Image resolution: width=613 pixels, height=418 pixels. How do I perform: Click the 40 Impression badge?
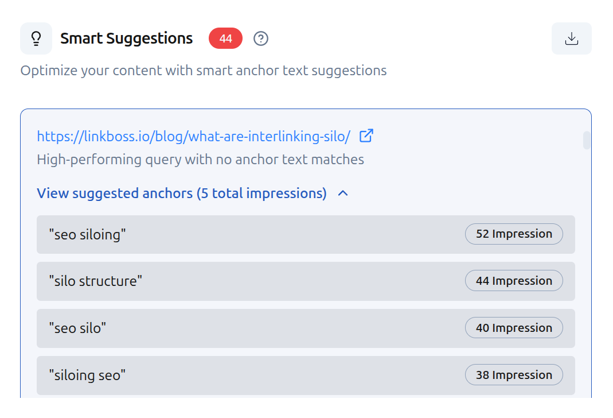pyautogui.click(x=514, y=328)
